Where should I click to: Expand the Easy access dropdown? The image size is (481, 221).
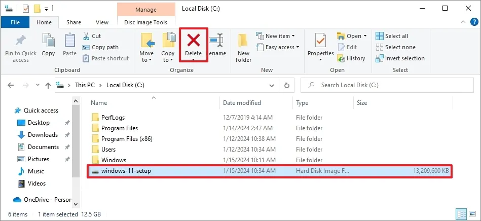pyautogui.click(x=297, y=47)
